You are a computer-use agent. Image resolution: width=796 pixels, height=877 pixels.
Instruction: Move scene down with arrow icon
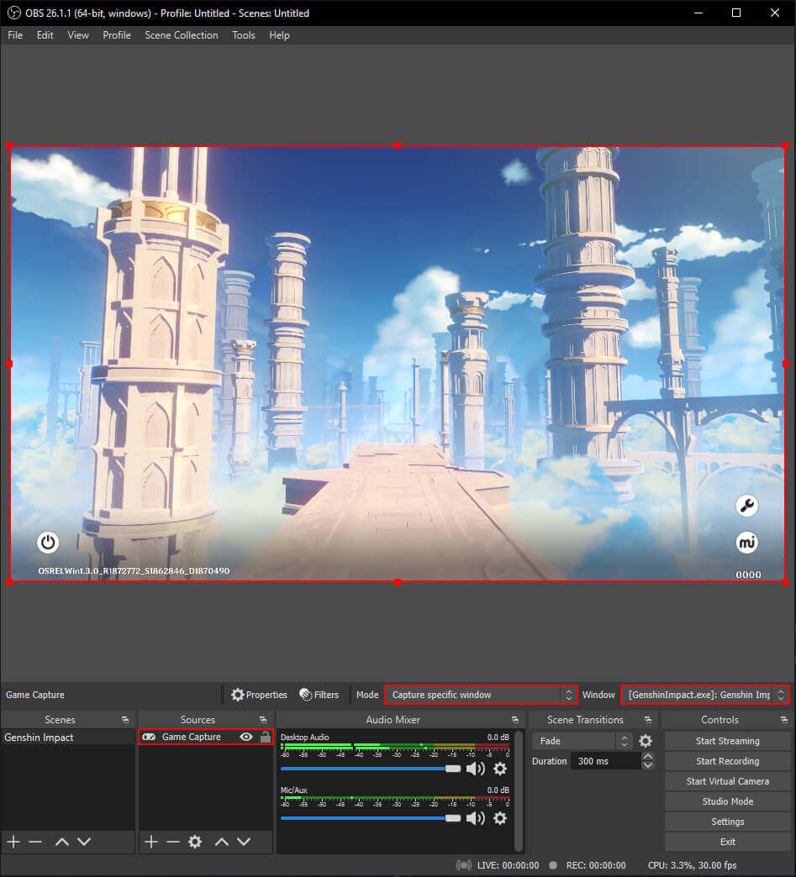(84, 842)
